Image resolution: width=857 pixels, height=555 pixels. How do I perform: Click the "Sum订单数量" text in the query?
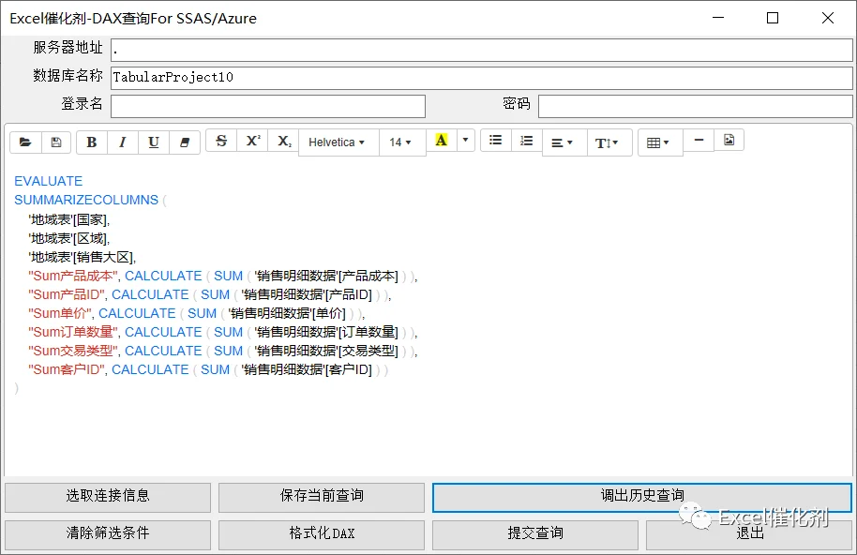point(74,332)
